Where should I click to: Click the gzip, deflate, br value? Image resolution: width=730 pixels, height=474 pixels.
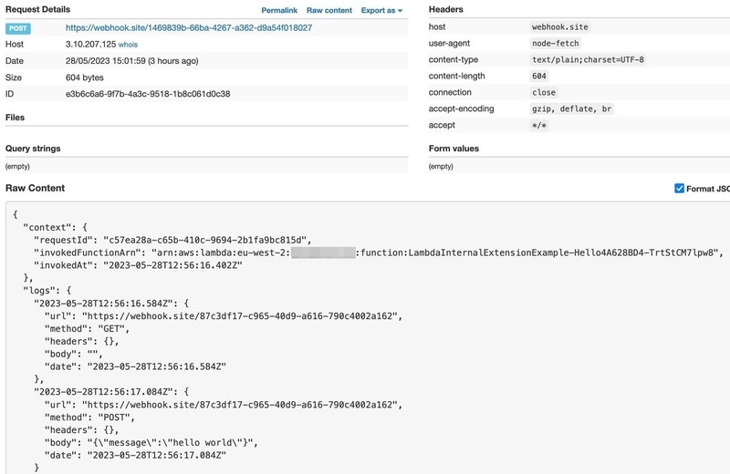(572, 108)
